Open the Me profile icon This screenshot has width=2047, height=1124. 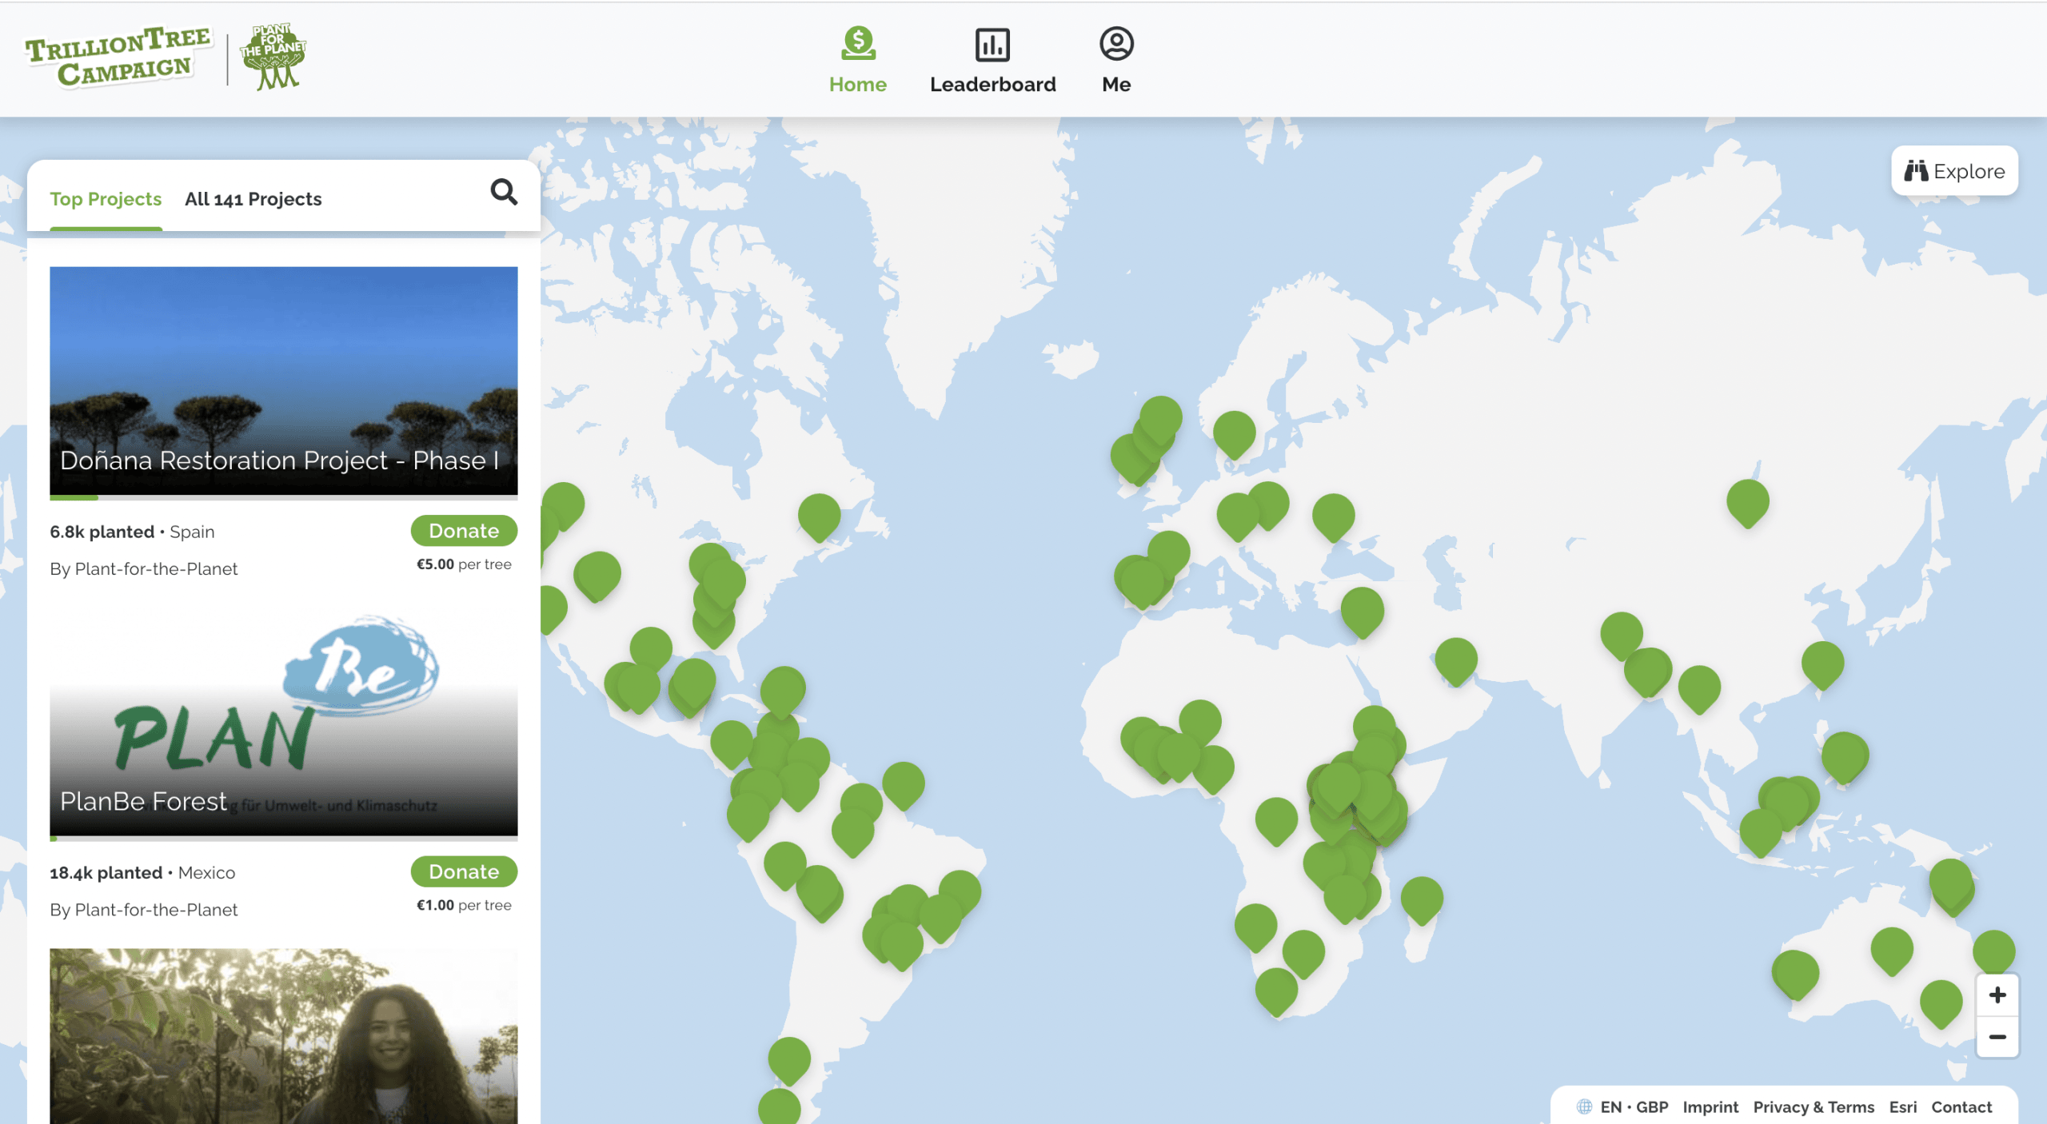[x=1116, y=44]
